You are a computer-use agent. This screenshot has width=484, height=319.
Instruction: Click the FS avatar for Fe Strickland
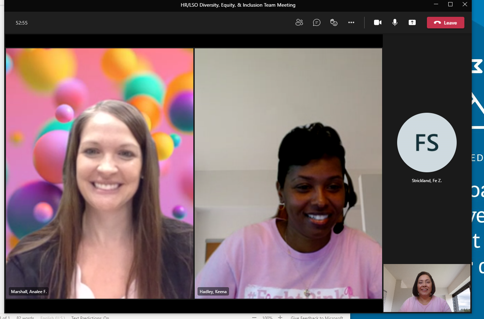pos(427,143)
